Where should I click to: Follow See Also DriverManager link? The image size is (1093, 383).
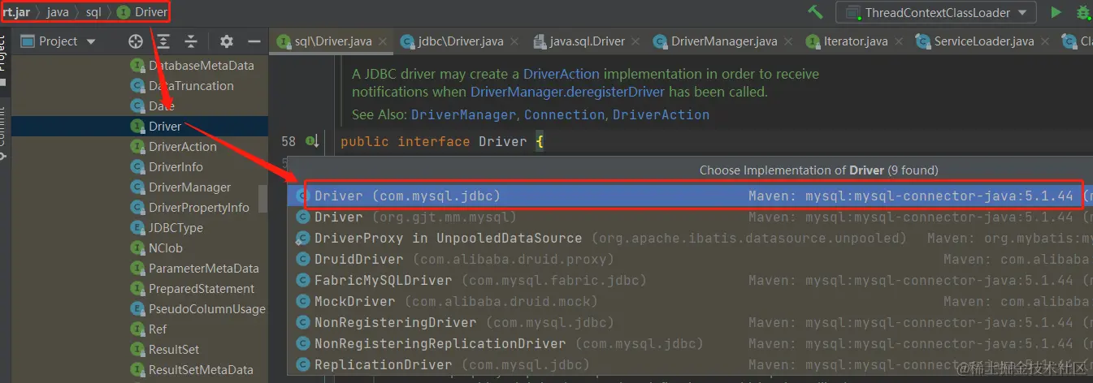pos(463,115)
